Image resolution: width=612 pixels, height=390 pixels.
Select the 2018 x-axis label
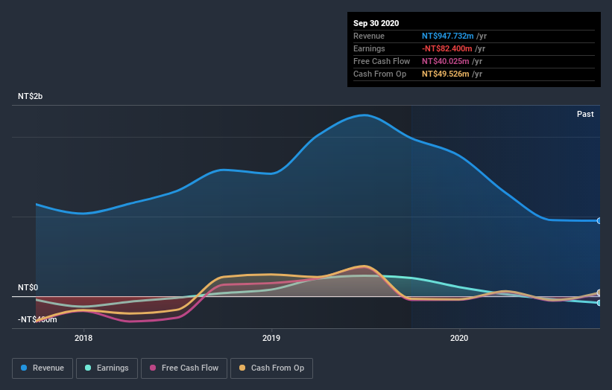83,338
